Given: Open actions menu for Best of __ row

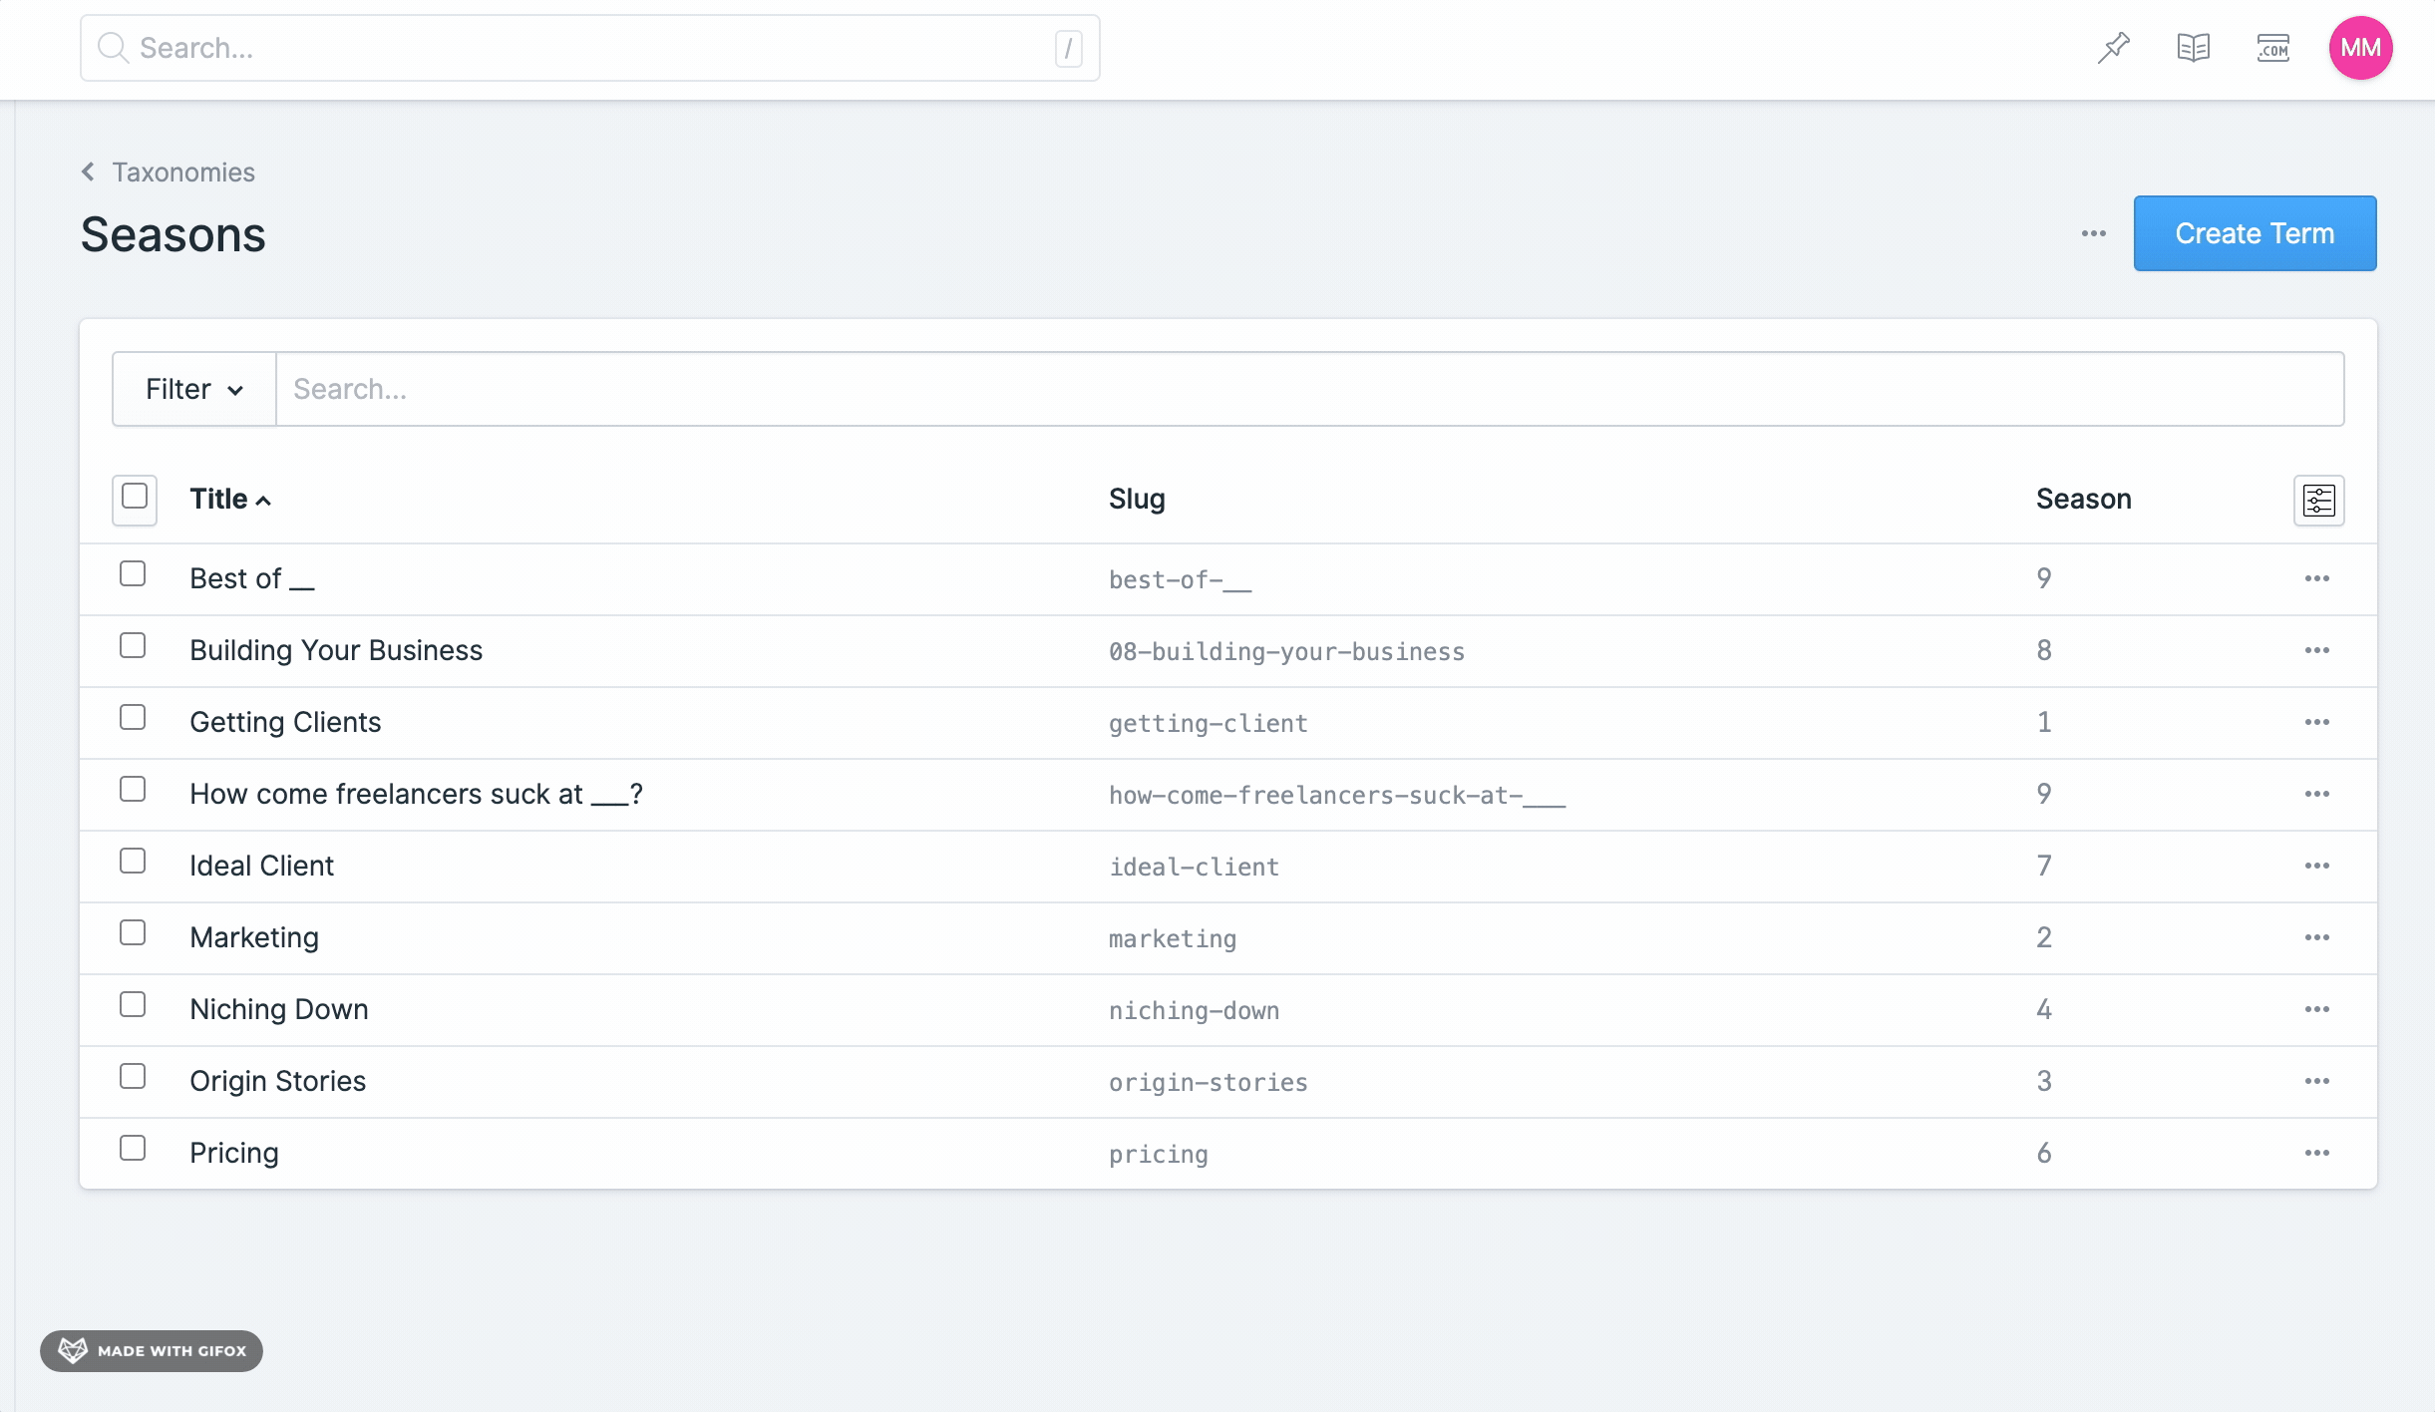Looking at the screenshot, I should (2316, 578).
